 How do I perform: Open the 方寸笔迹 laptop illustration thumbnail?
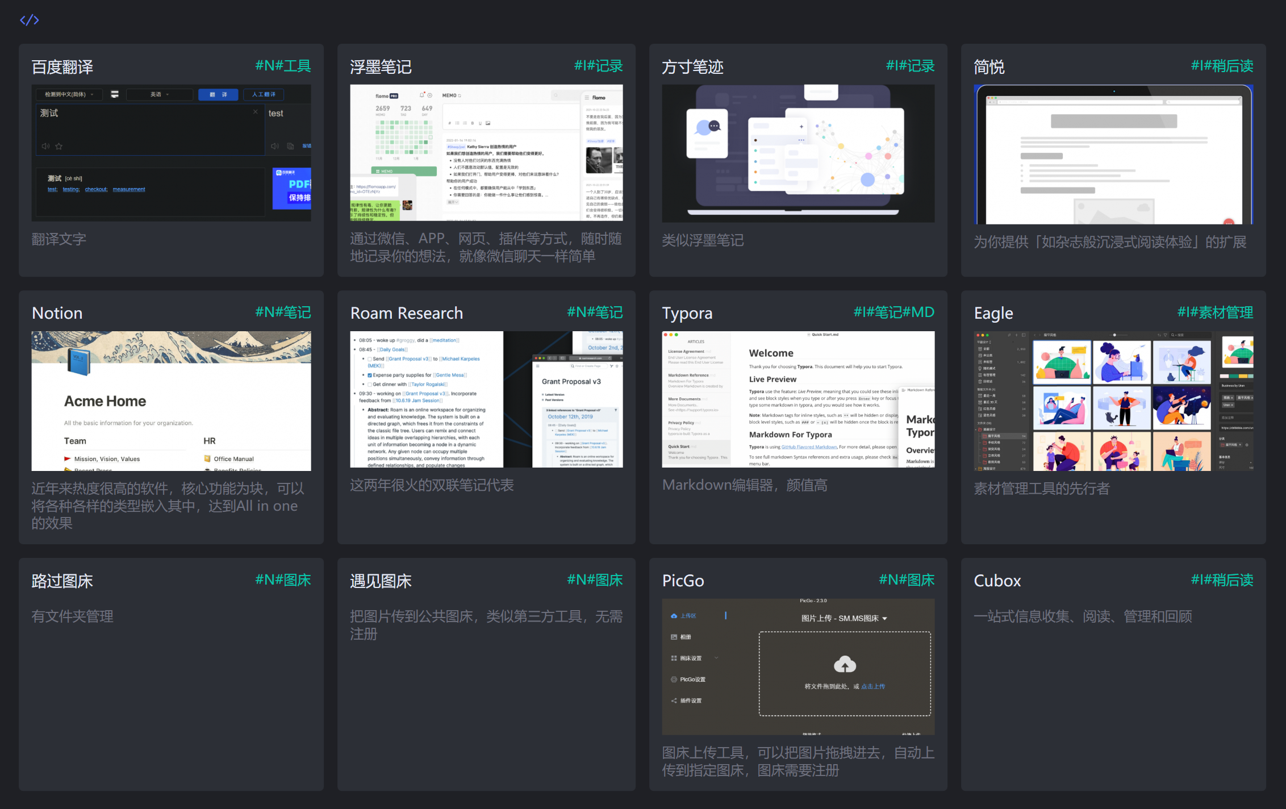point(798,153)
